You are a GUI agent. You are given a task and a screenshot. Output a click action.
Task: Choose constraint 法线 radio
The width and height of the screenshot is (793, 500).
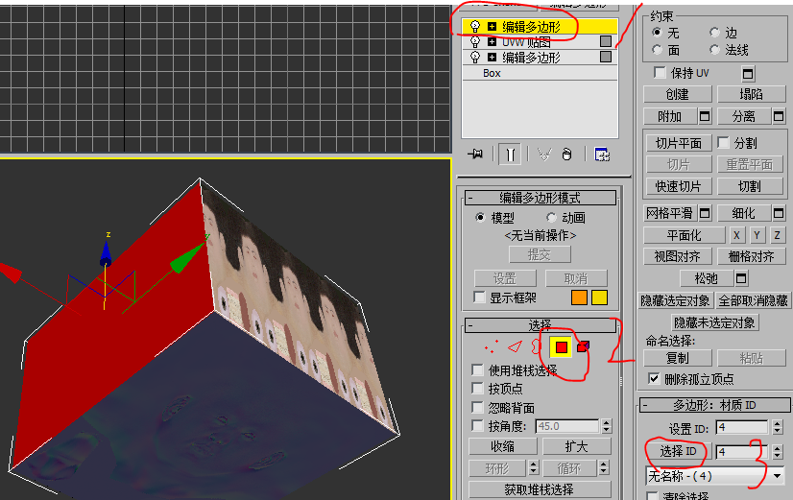714,50
